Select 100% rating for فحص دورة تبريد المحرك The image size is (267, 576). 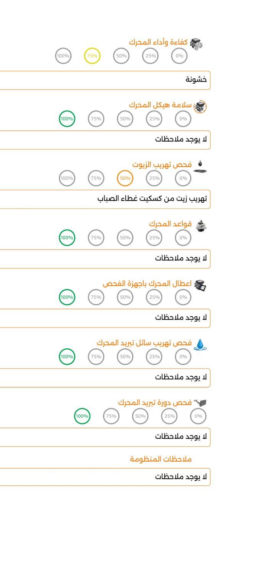pyautogui.click(x=82, y=416)
